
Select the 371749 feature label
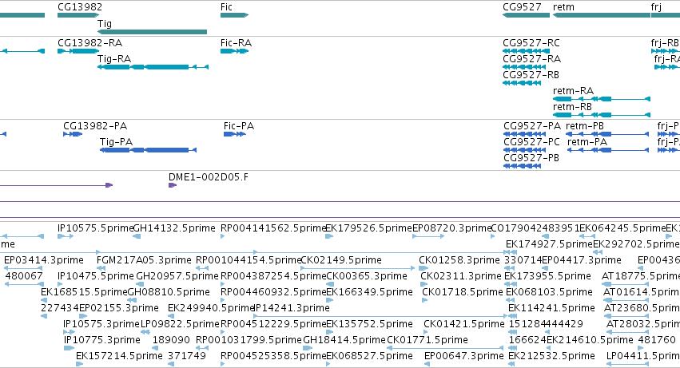click(x=187, y=357)
